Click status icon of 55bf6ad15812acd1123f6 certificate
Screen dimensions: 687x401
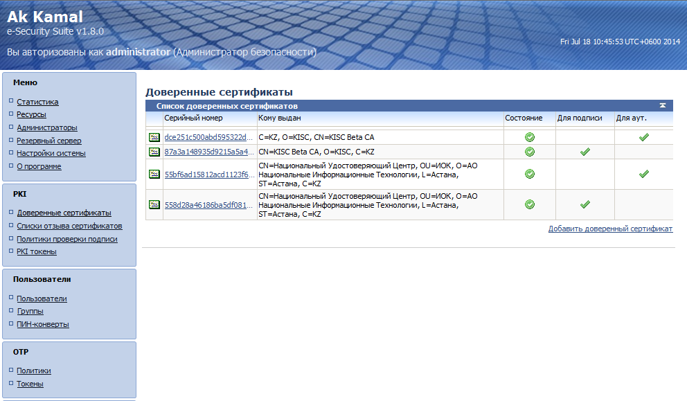[530, 174]
